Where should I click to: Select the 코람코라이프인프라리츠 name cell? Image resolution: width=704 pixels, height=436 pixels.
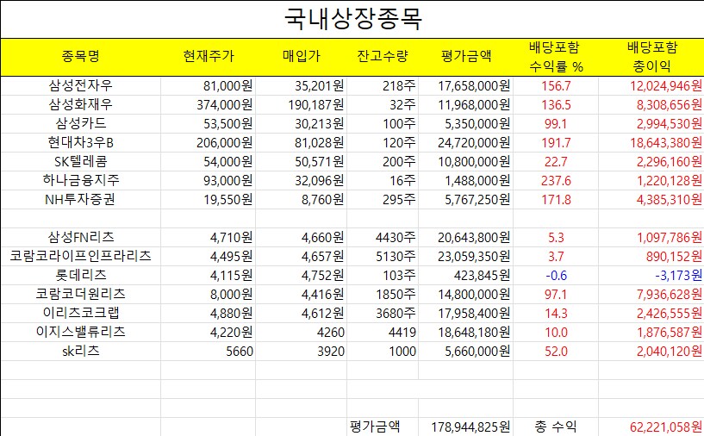click(x=81, y=257)
